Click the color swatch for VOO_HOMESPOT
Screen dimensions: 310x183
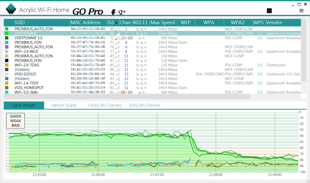click(7, 88)
